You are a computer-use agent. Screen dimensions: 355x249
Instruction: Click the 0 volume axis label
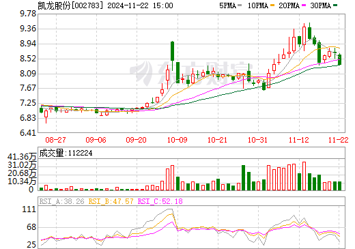(x=31, y=190)
